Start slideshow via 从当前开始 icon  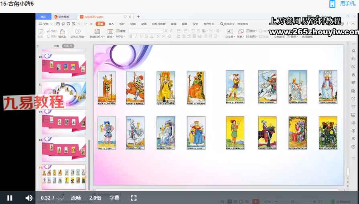tap(78, 31)
